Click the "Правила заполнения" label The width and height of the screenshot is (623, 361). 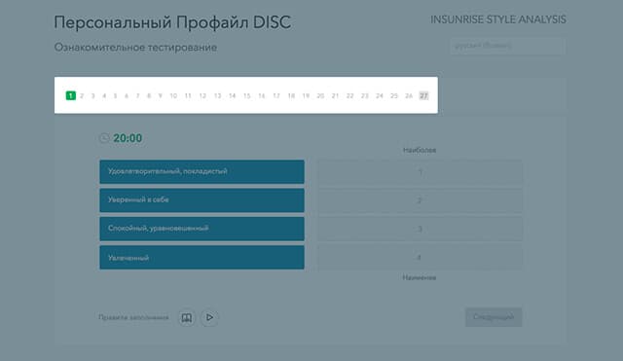(x=133, y=317)
